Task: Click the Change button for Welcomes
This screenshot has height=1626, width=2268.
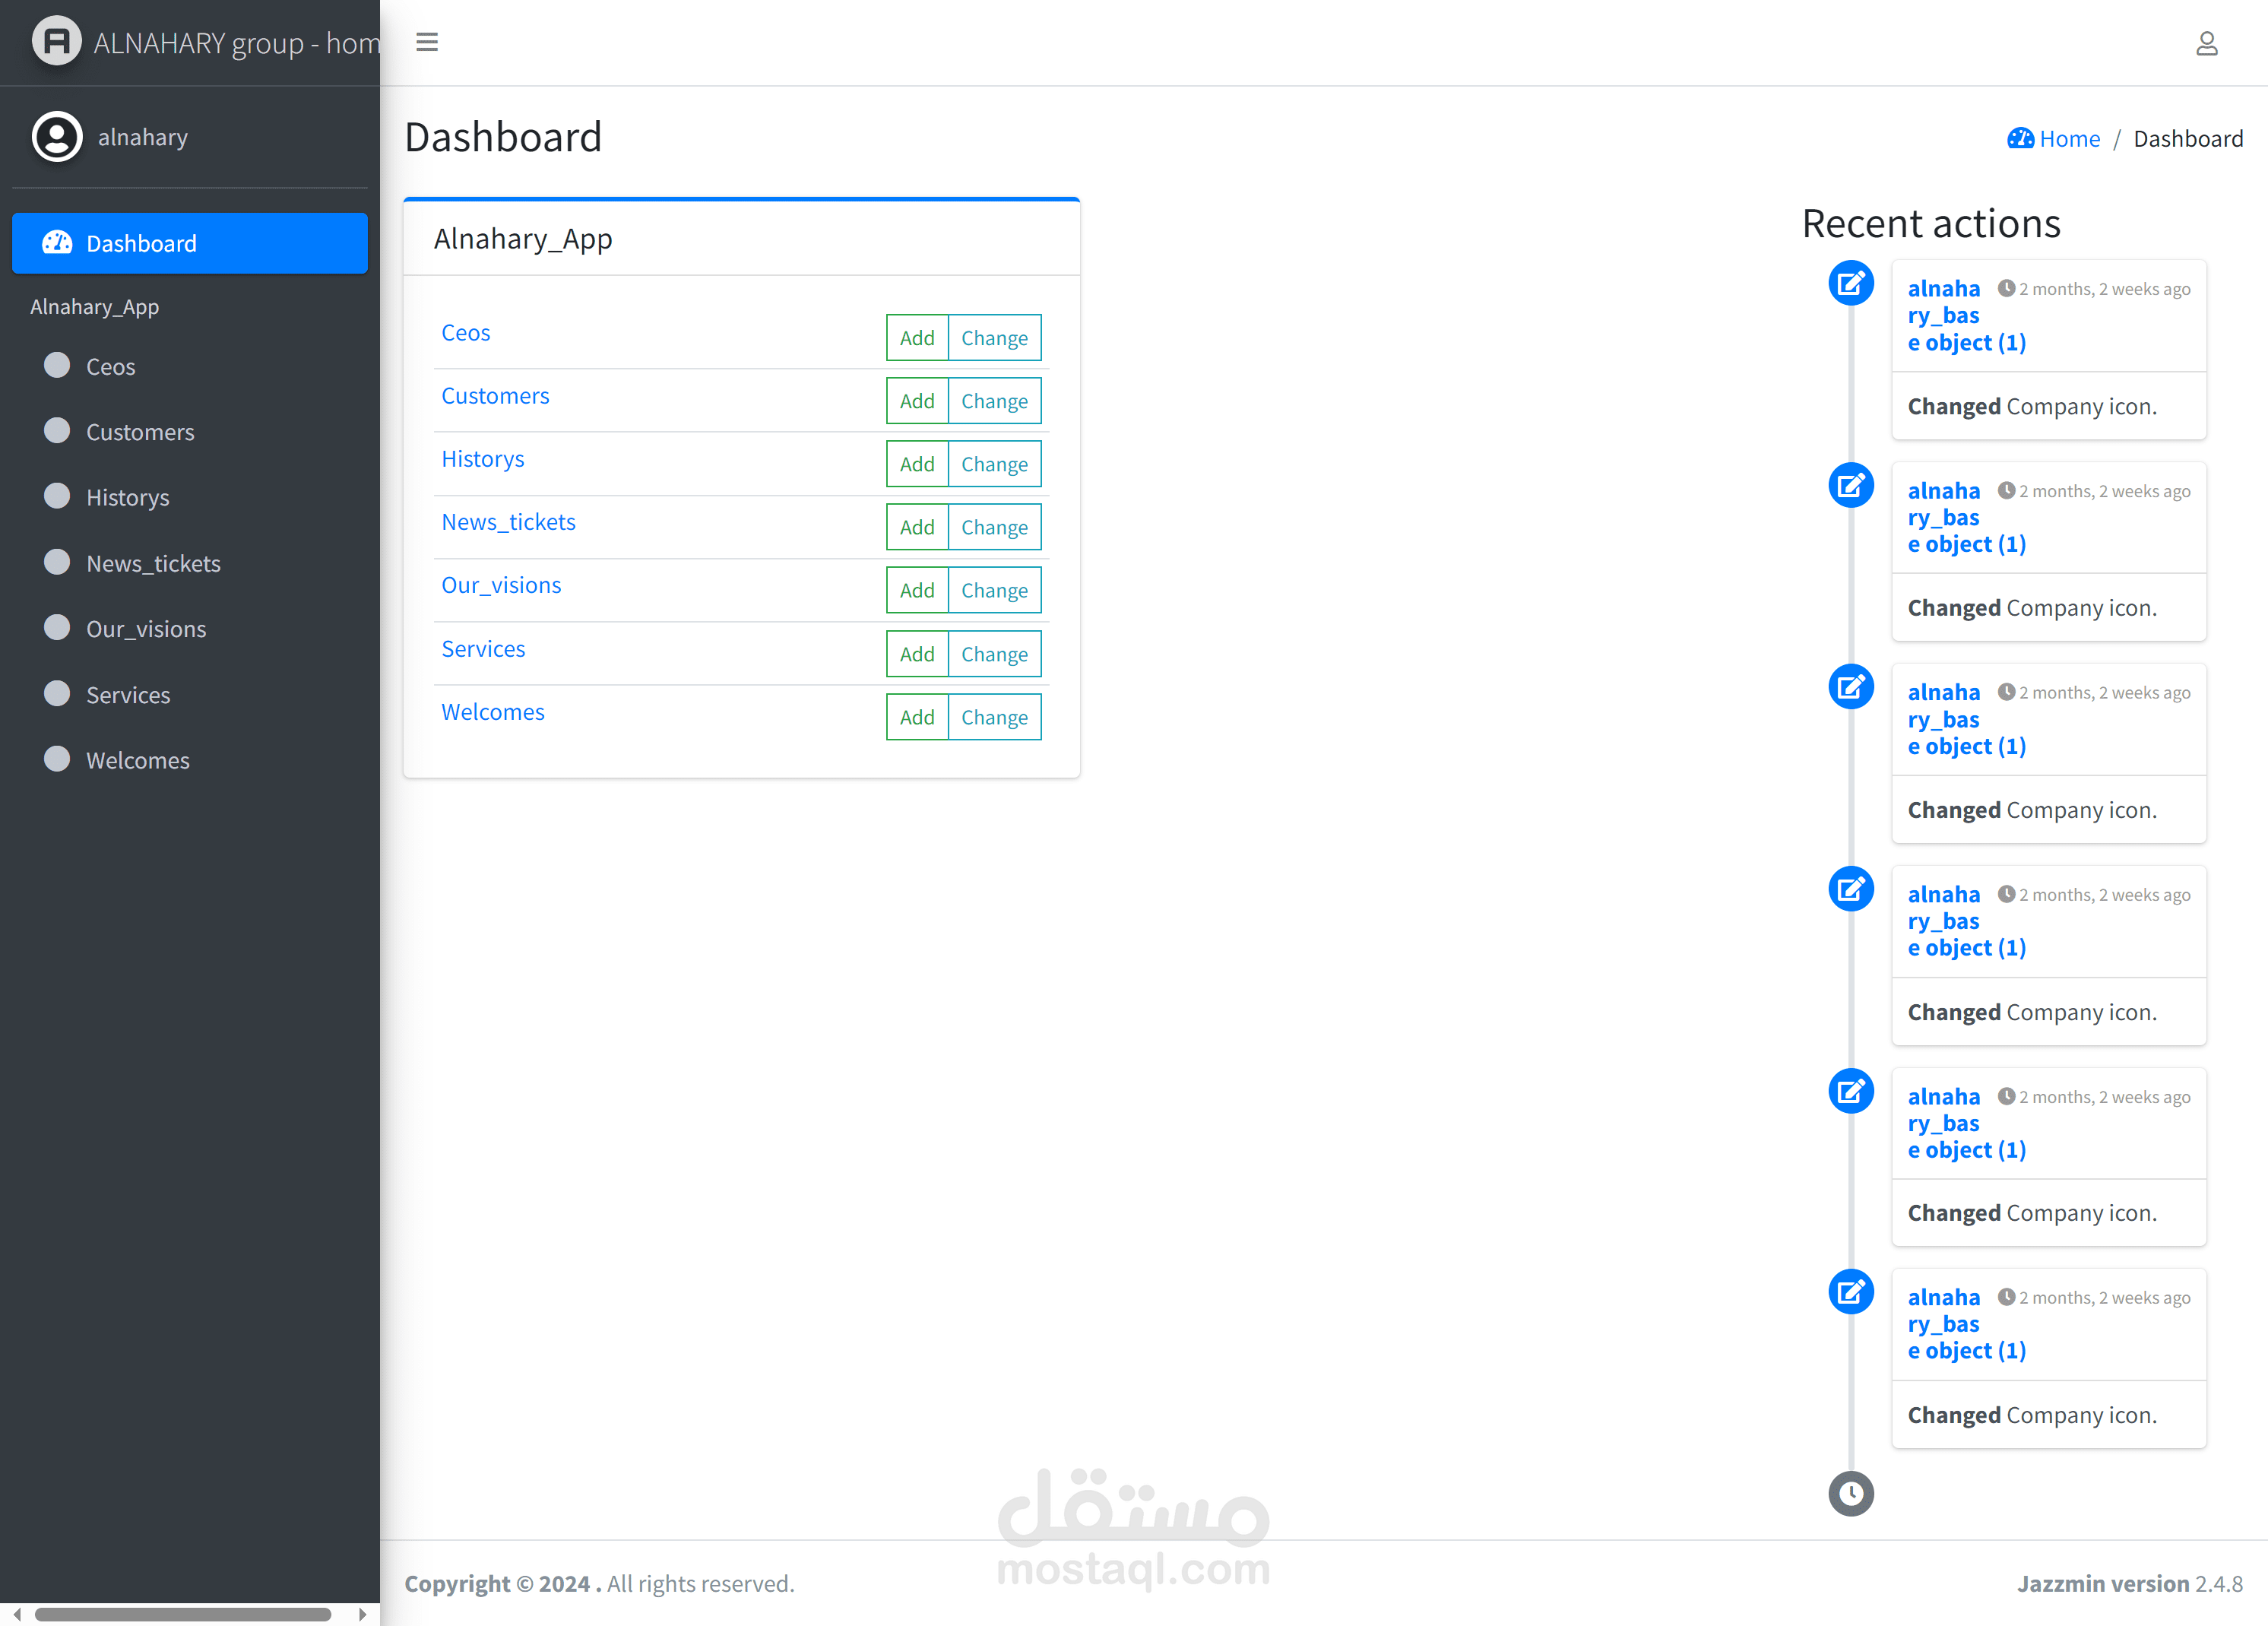Action: pyautogui.click(x=994, y=717)
